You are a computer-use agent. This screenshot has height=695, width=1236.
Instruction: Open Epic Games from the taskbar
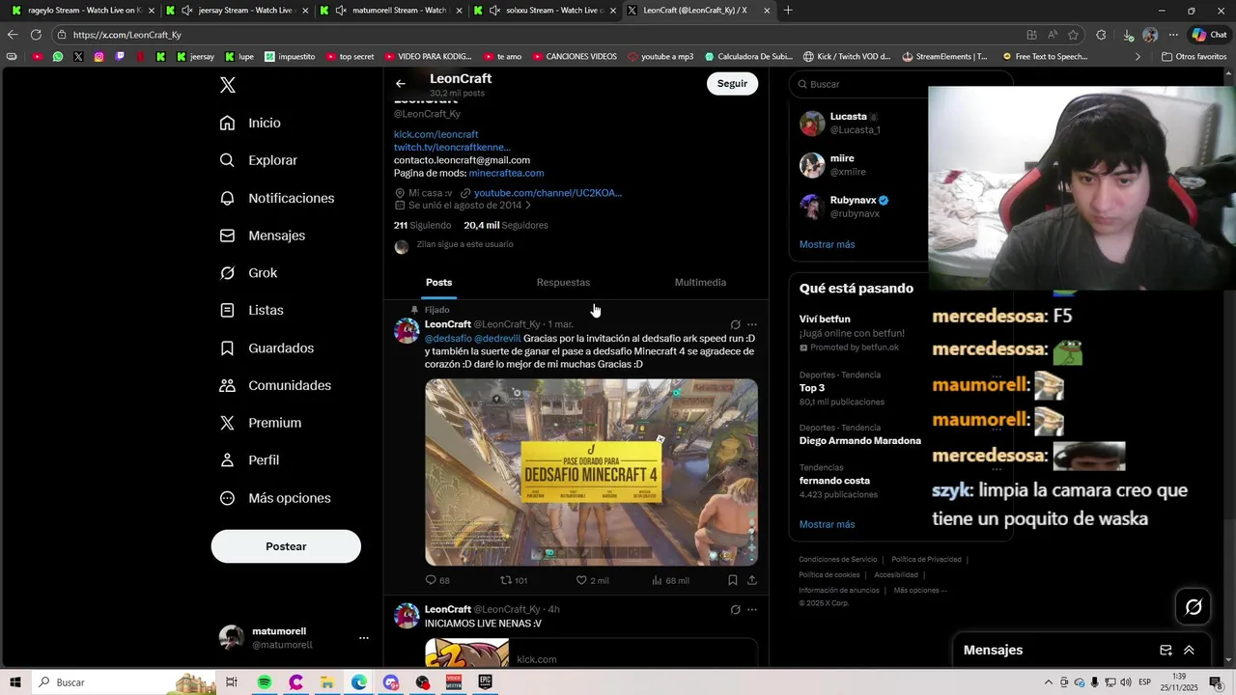pyautogui.click(x=485, y=682)
